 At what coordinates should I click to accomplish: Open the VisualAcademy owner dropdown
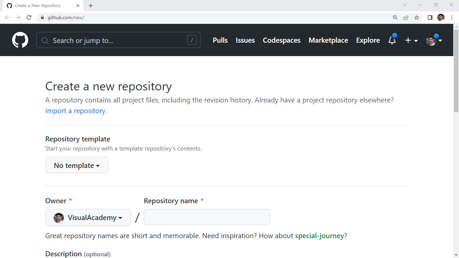88,217
